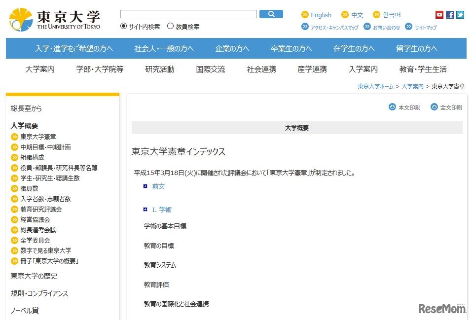Select the サイト内検索 radio button
Viewport: 473px width, 320px height.
click(124, 27)
